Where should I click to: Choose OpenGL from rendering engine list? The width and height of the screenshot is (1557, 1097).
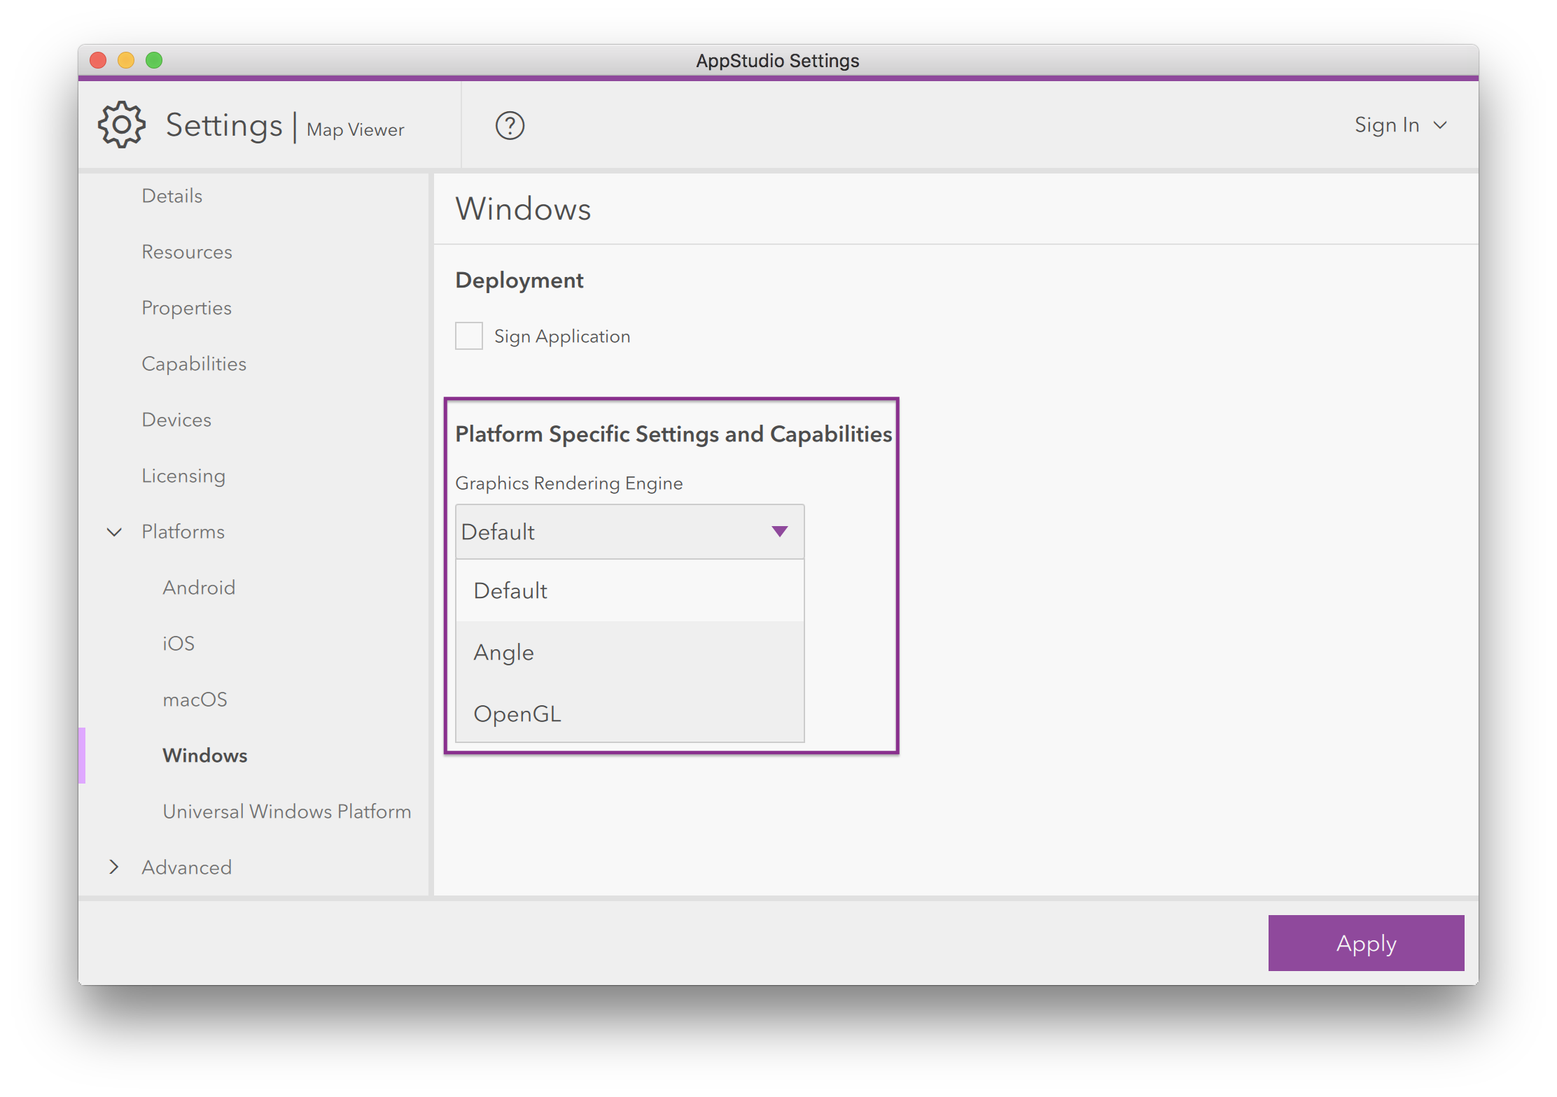[x=517, y=714]
